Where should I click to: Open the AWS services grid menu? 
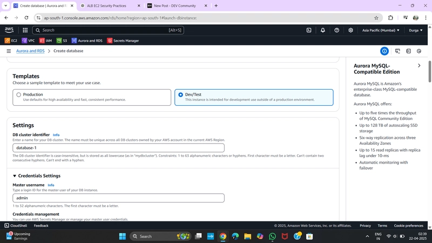pos(25,30)
